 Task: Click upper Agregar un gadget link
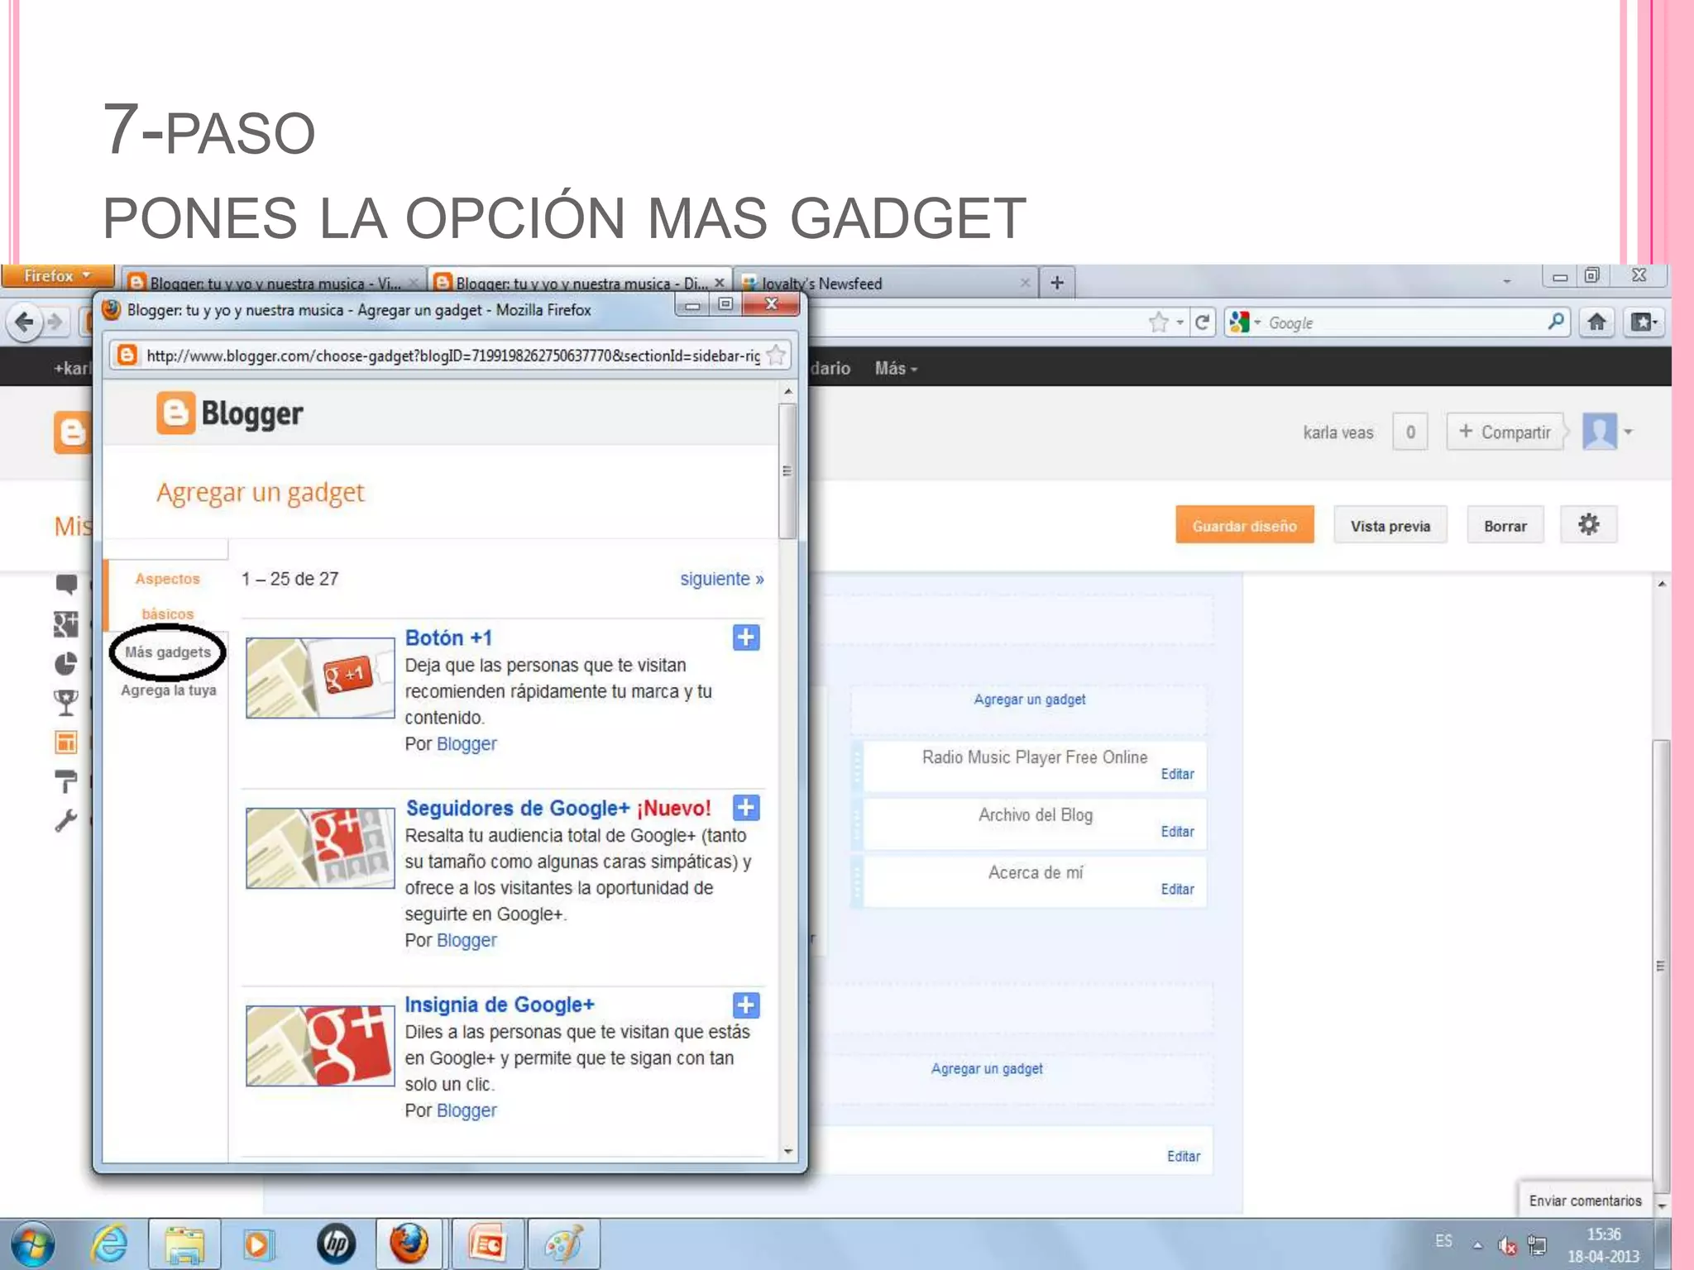tap(1029, 699)
